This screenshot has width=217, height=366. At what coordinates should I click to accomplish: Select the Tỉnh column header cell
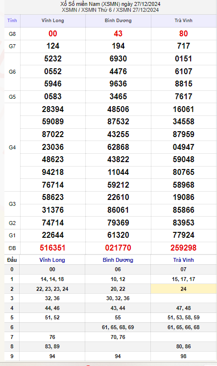12,21
